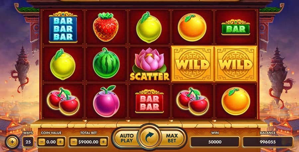Select the cherries in the bottom-left reel
Viewport: 299px width, 152px height.
pyautogui.click(x=63, y=101)
